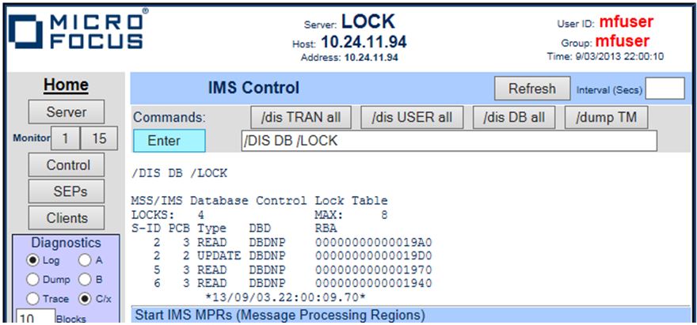Select the Log diagnostics radio button
Viewport: 697px width, 325px height.
pos(34,260)
